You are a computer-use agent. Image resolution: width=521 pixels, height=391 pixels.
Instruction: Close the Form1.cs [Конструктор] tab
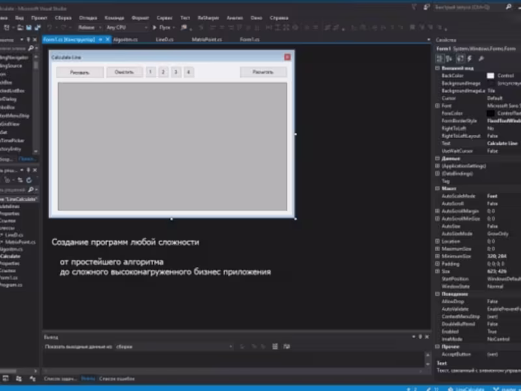pos(107,40)
